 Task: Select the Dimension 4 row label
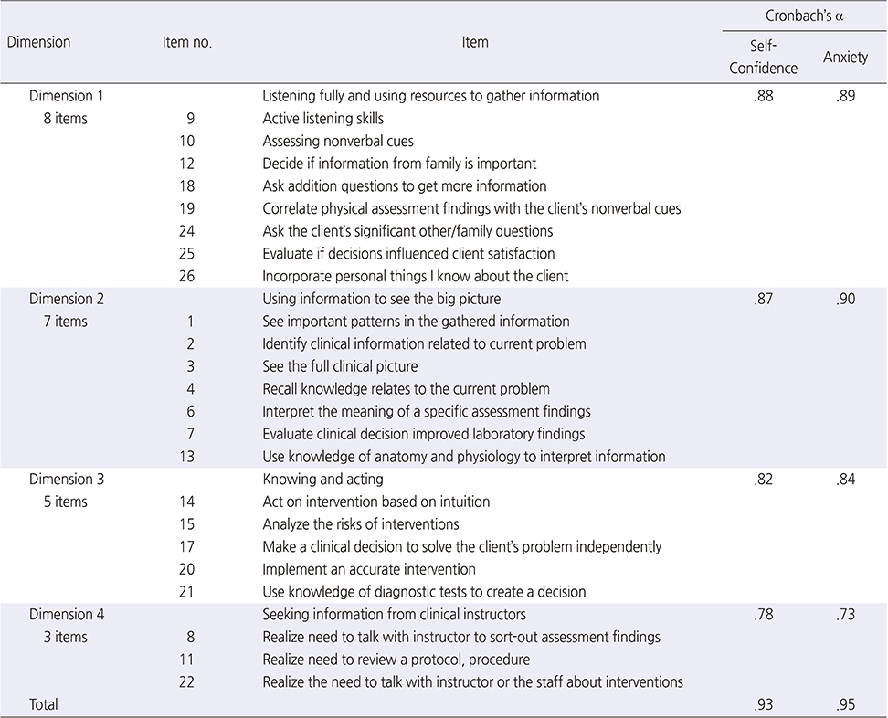[67, 615]
